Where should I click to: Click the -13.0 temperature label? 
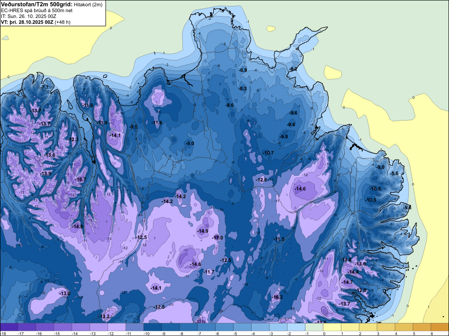click(x=64, y=294)
